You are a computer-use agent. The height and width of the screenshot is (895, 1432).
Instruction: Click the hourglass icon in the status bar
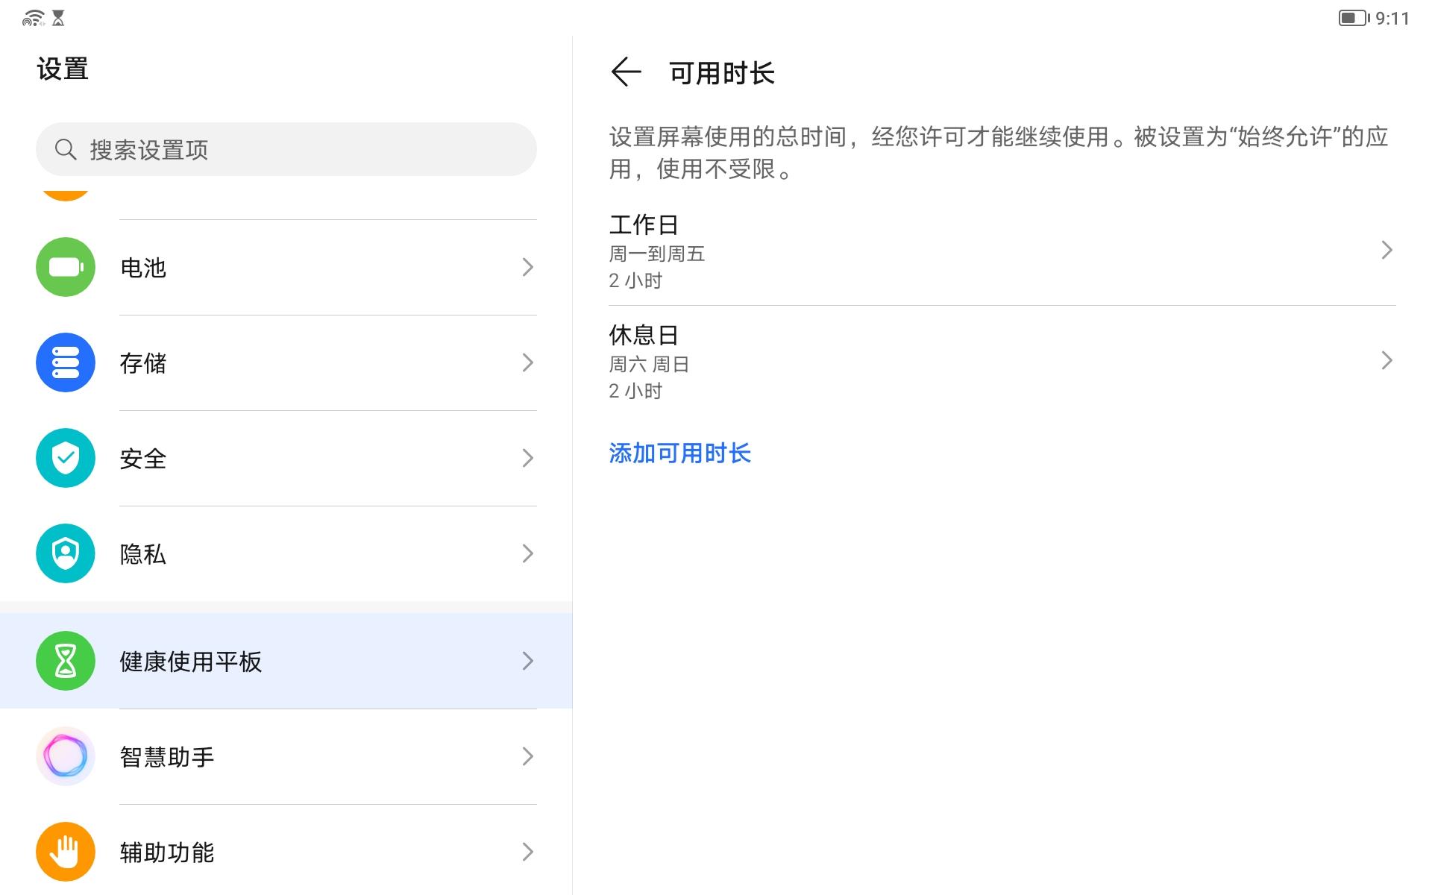point(60,16)
